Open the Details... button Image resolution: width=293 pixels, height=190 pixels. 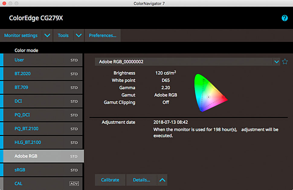coord(141,180)
